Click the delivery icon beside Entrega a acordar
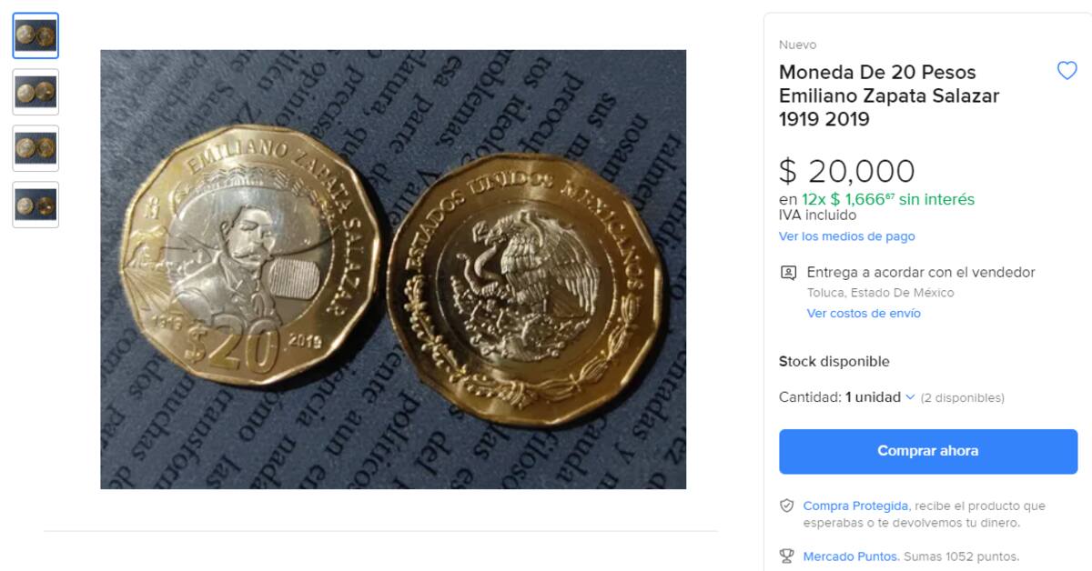The height and width of the screenshot is (571, 1092). point(788,273)
